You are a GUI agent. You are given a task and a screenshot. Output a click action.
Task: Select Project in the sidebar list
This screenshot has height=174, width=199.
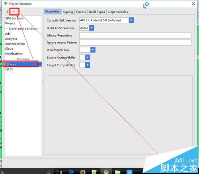10,23
